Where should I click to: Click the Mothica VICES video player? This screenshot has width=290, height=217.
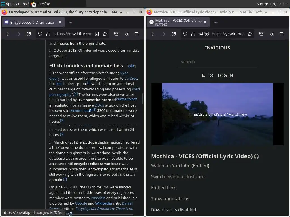point(217,114)
